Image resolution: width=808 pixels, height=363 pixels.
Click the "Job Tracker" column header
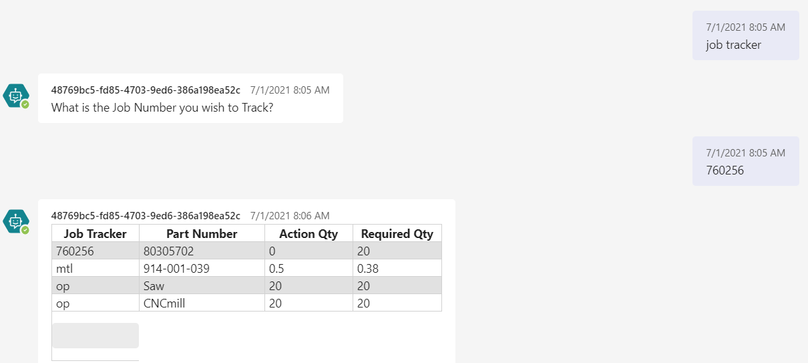95,234
